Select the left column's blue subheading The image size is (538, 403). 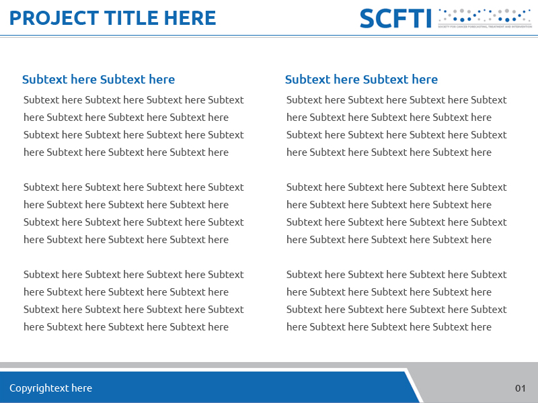coord(98,79)
